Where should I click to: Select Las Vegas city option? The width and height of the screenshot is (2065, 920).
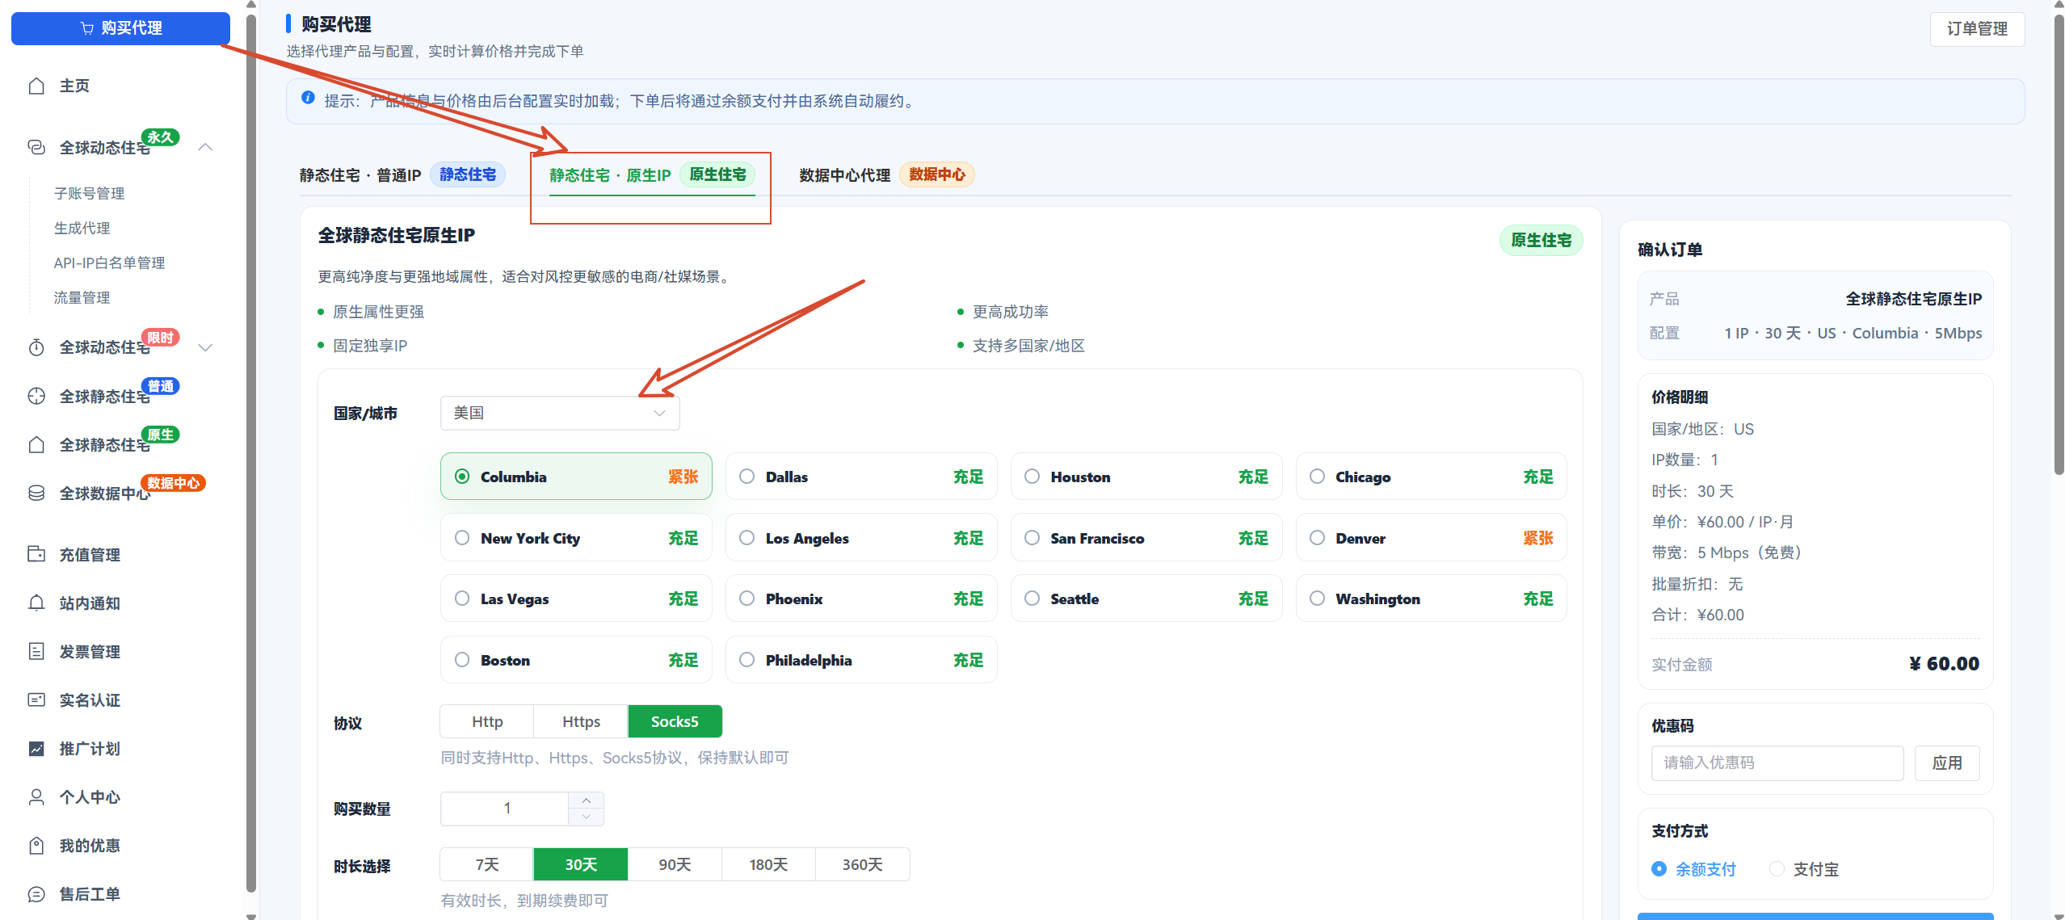click(x=576, y=599)
